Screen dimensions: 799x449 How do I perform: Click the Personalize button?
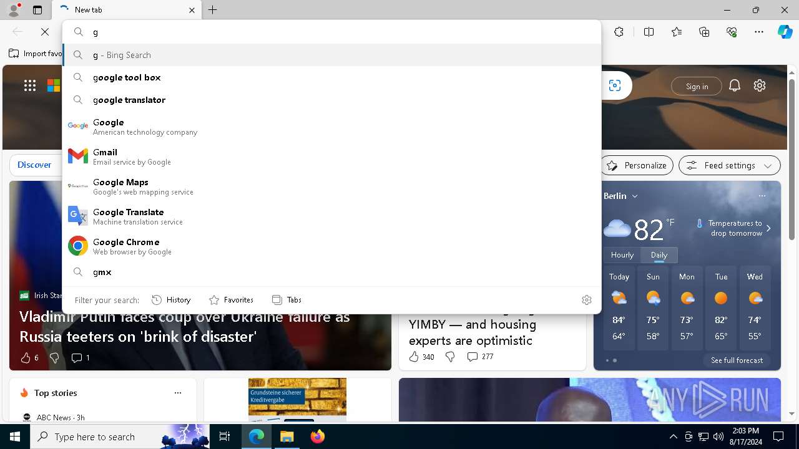point(637,165)
